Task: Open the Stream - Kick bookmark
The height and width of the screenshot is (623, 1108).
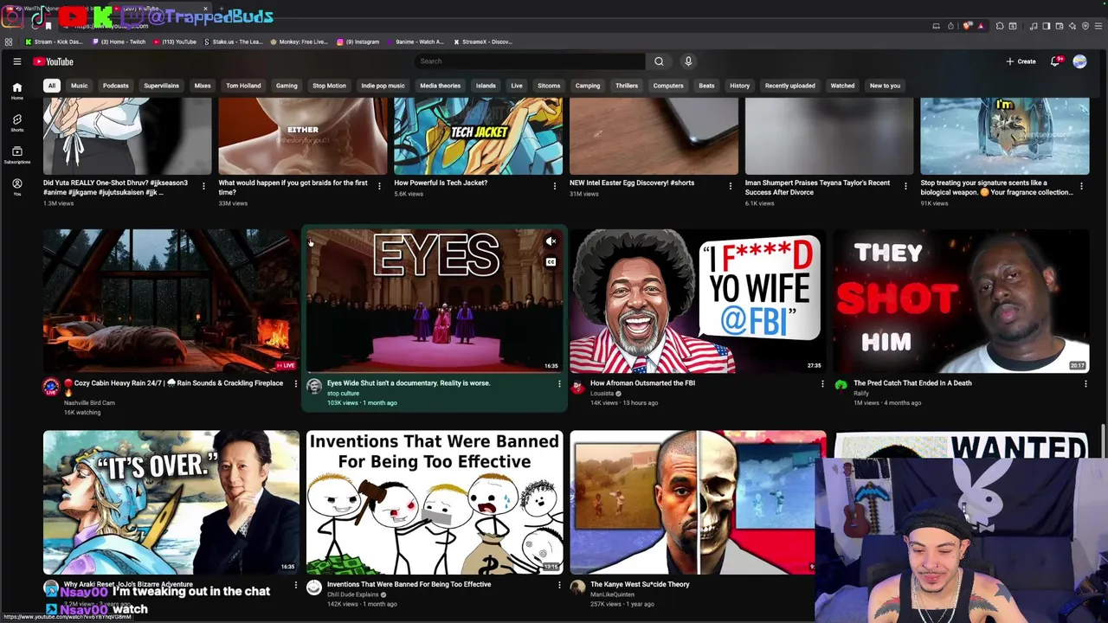Action: 55,42
